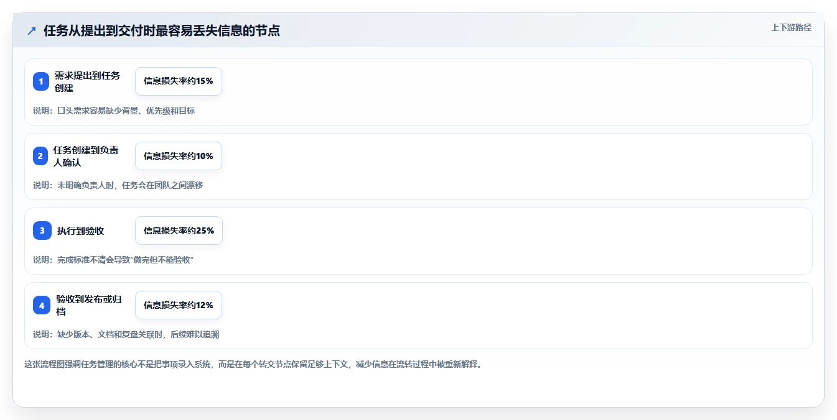Select the step 3 number badge

[x=42, y=231]
